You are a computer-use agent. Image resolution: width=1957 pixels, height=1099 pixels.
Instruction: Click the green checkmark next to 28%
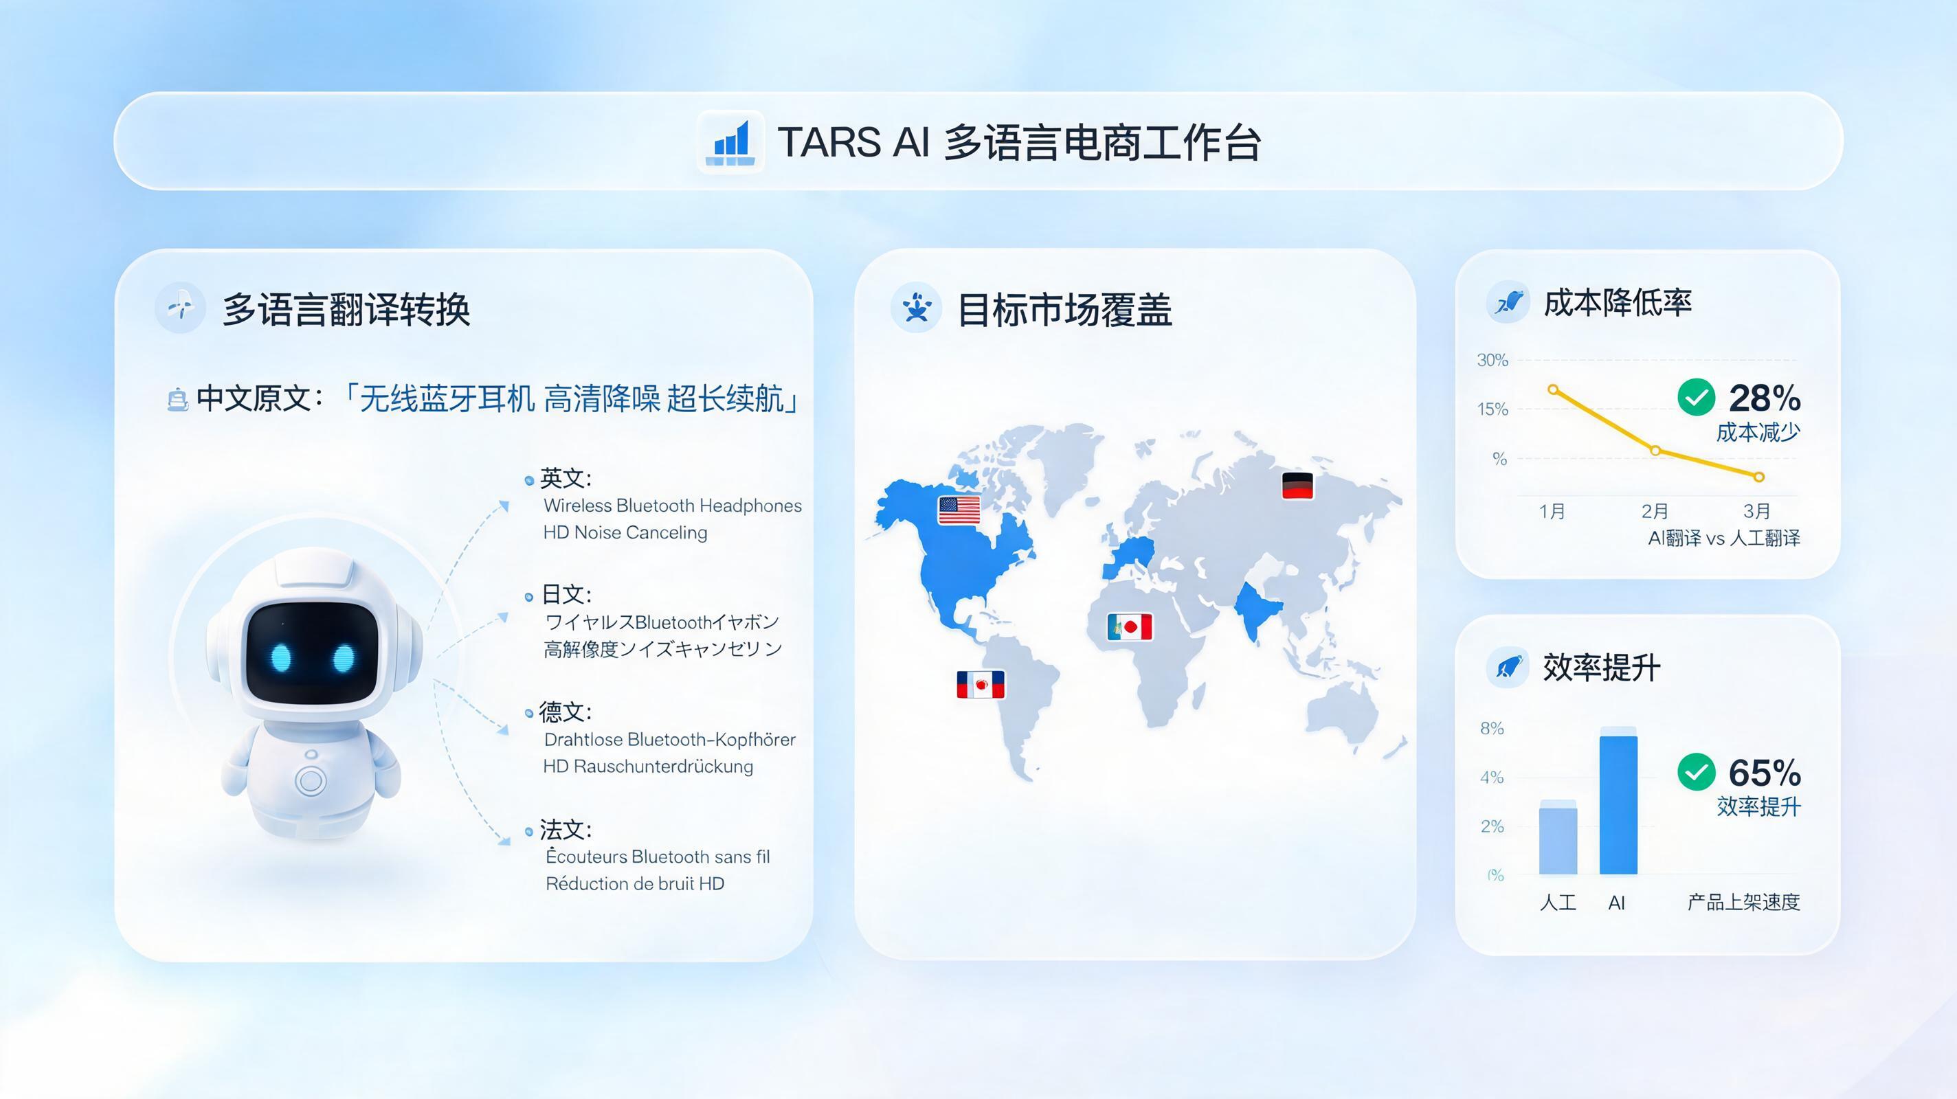tap(1696, 396)
